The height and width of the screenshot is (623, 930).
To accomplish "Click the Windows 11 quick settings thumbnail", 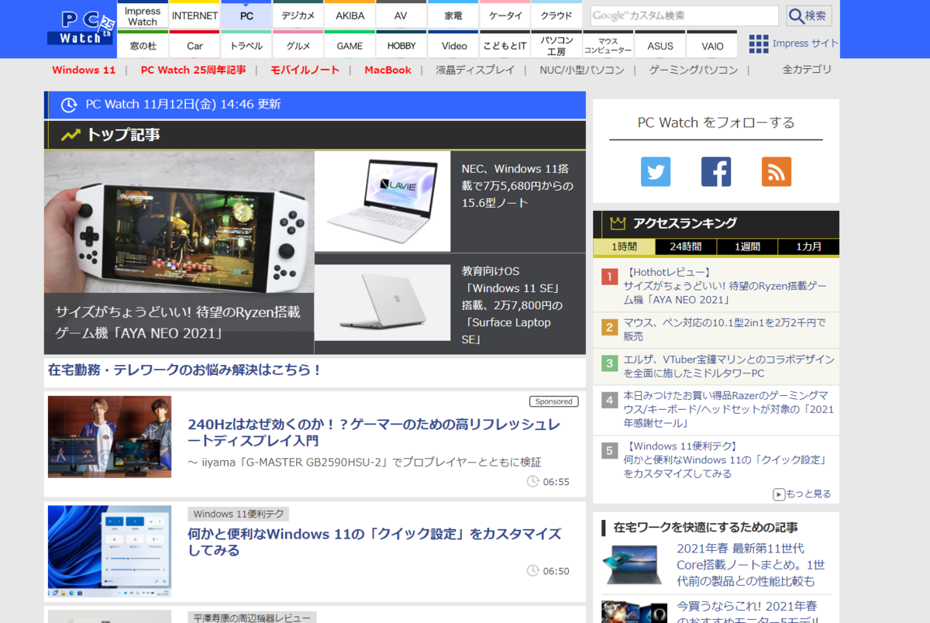I will pyautogui.click(x=109, y=552).
